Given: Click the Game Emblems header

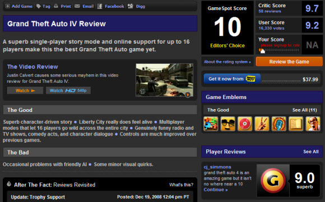Looking at the screenshot, I should click(x=262, y=97).
